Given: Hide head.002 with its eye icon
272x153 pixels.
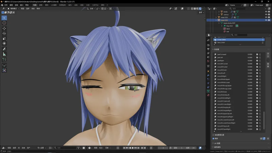Looking at the screenshot, I should pos(266,20).
